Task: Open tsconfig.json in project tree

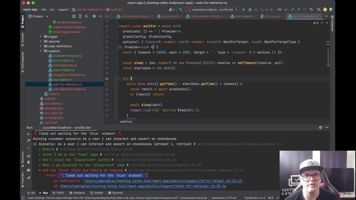Action: pos(53,118)
